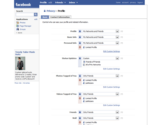Click the red exclude icon under Personal Info
Image resolution: width=164 pixels, height=125 pixels.
pyautogui.click(x=80, y=47)
